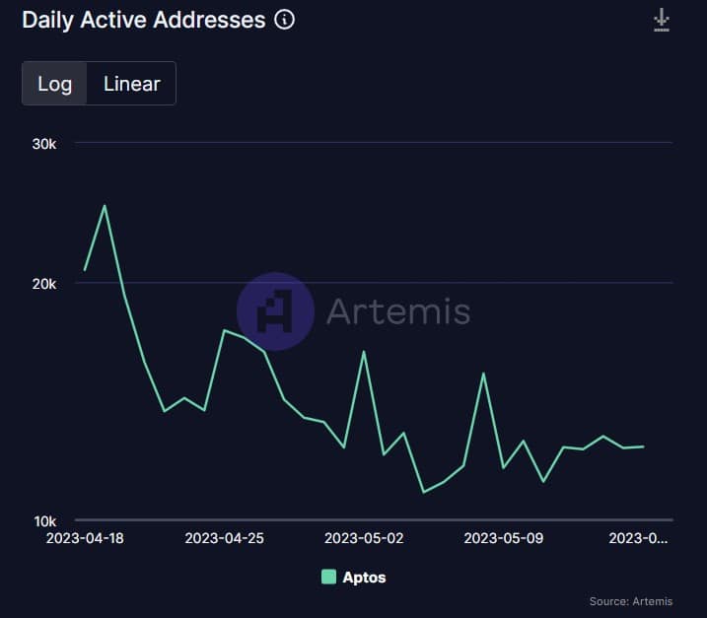Click the Aptos legend label
This screenshot has height=618, width=707.
click(364, 578)
